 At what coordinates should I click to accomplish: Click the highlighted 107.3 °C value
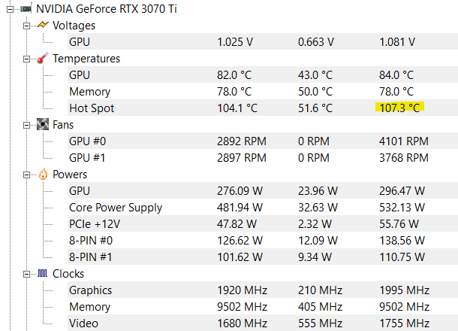(399, 108)
